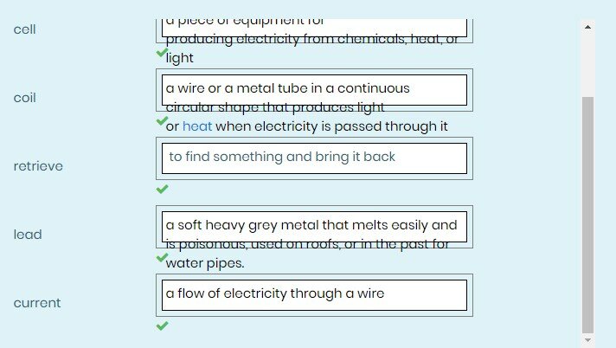Image resolution: width=616 pixels, height=348 pixels.
Task: Click the scrollbar track above the thumb
Action: pos(588,65)
